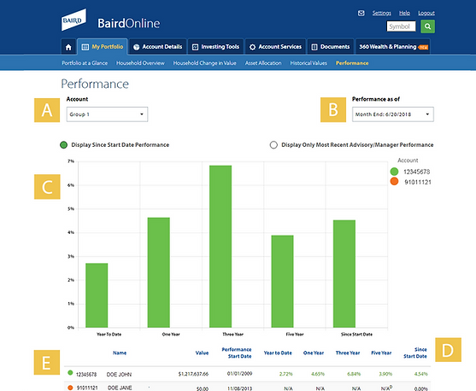Click the Account Details pie icon
476x391 pixels.
click(x=136, y=47)
